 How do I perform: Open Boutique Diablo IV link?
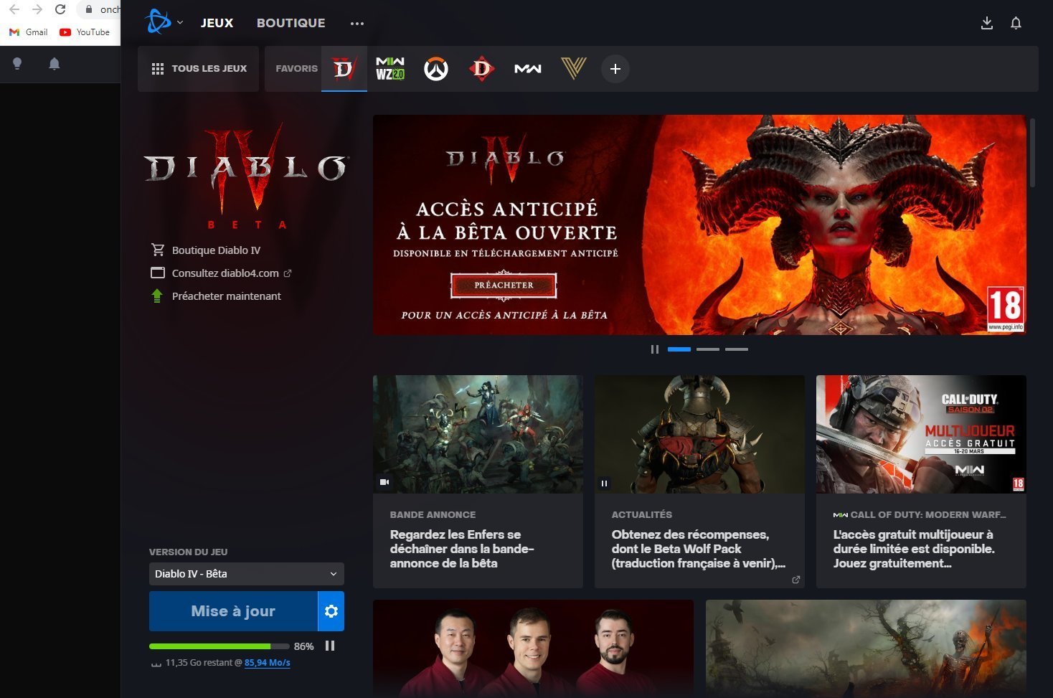pos(216,250)
